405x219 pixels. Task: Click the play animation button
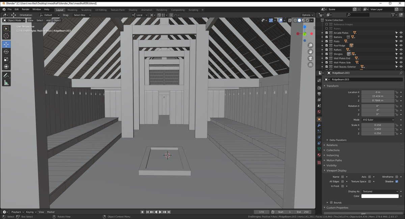(x=160, y=212)
